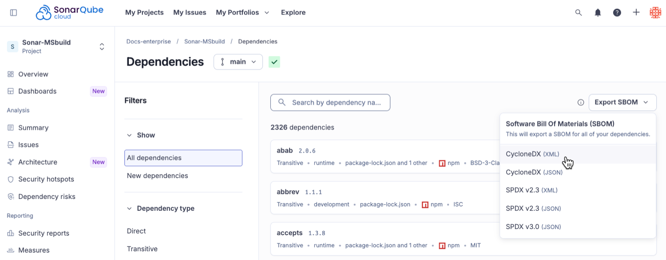Open the abbrev 1.1.1 dependency card

[385, 198]
